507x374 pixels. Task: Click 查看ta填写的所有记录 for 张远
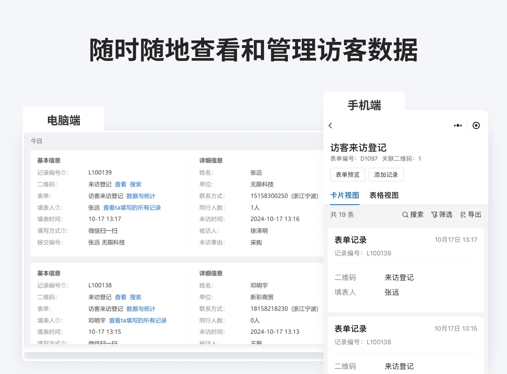[132, 207]
